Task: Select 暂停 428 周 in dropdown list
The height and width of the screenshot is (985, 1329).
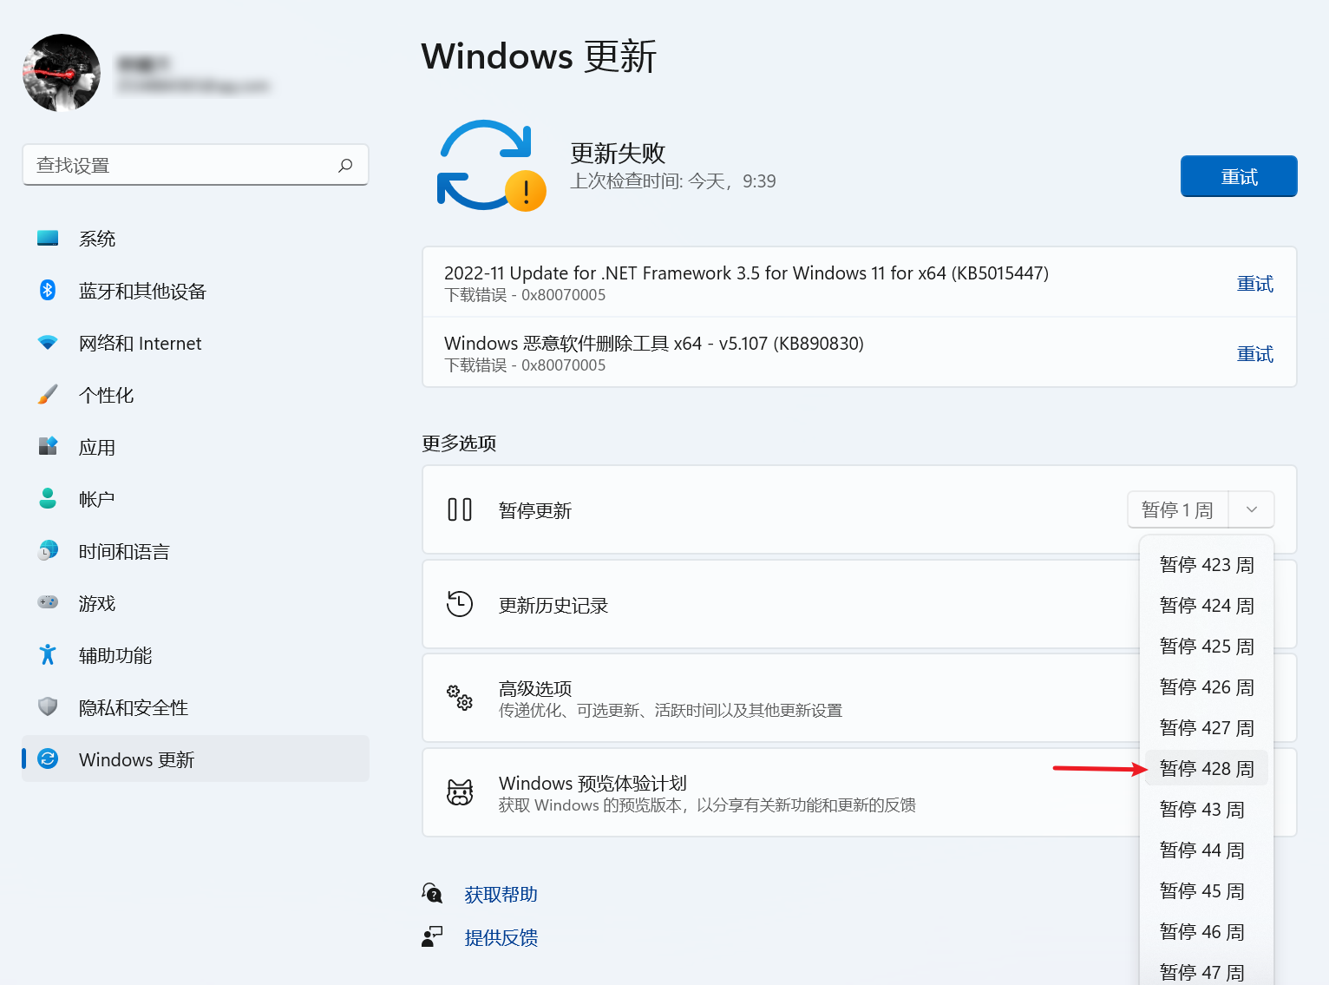Action: (x=1206, y=769)
